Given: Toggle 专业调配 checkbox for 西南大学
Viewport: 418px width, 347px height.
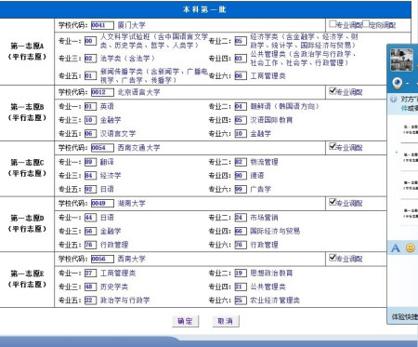Looking at the screenshot, I should (333, 258).
